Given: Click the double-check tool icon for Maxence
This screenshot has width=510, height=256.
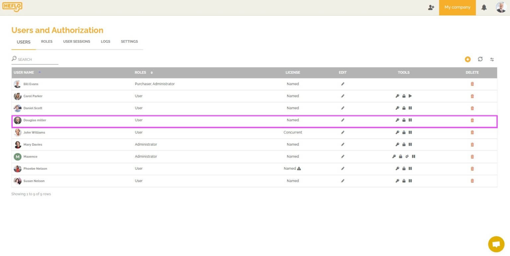Looking at the screenshot, I should pyautogui.click(x=407, y=156).
